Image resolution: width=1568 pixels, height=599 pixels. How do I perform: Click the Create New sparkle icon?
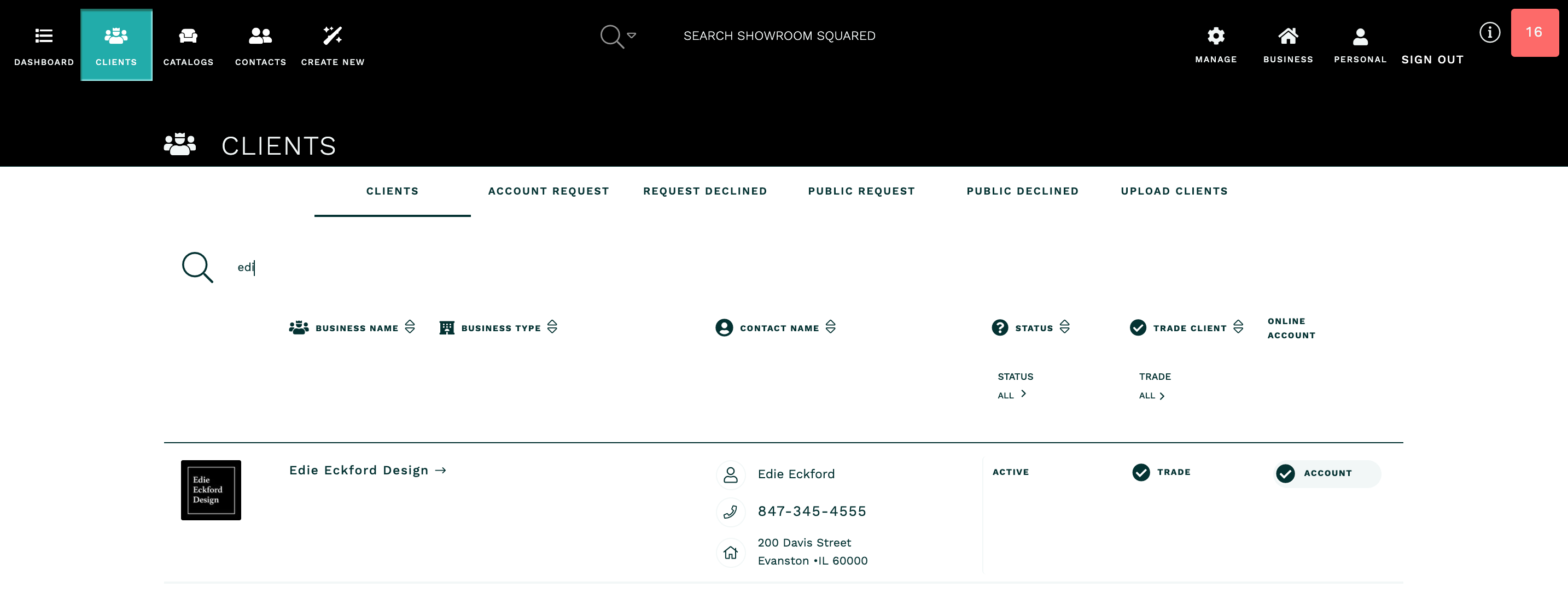coord(332,37)
